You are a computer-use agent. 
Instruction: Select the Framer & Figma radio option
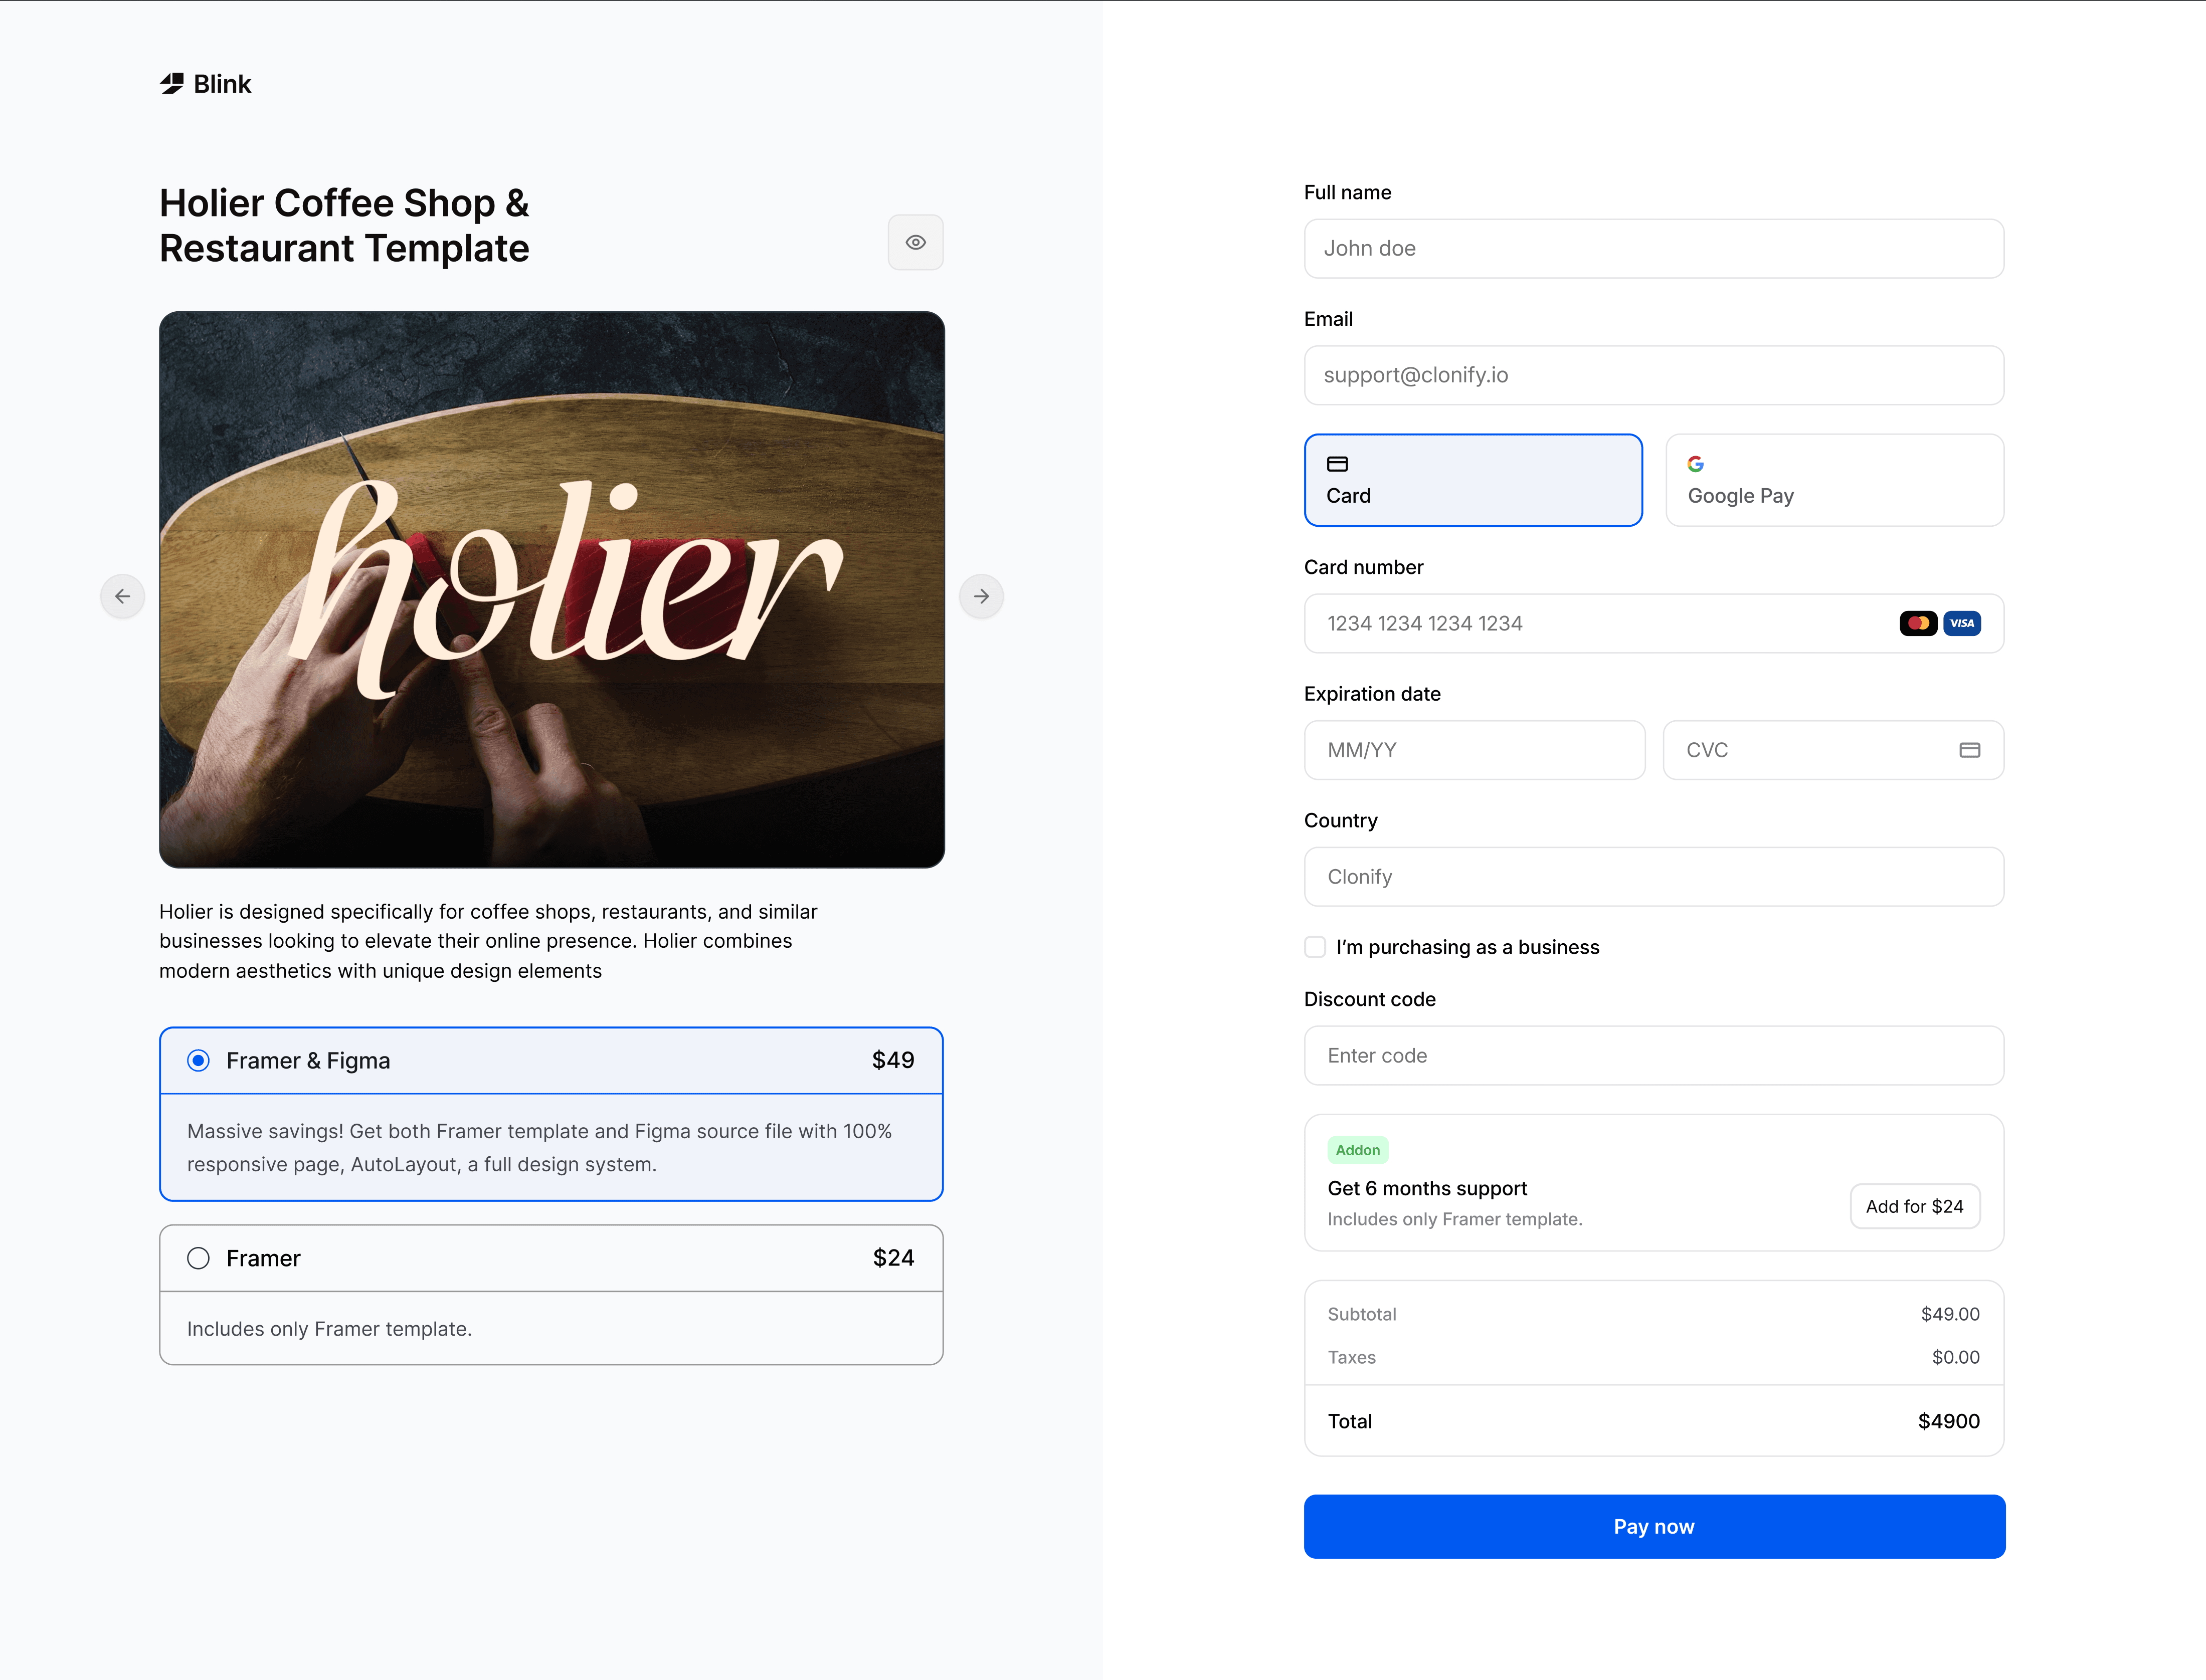coord(198,1060)
